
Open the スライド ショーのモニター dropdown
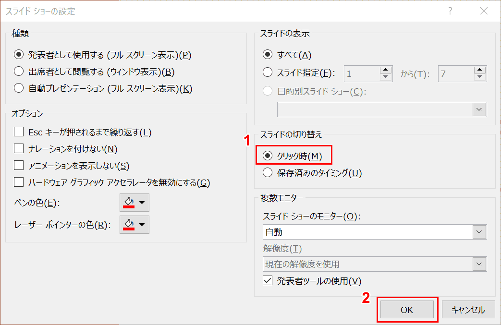tap(479, 232)
